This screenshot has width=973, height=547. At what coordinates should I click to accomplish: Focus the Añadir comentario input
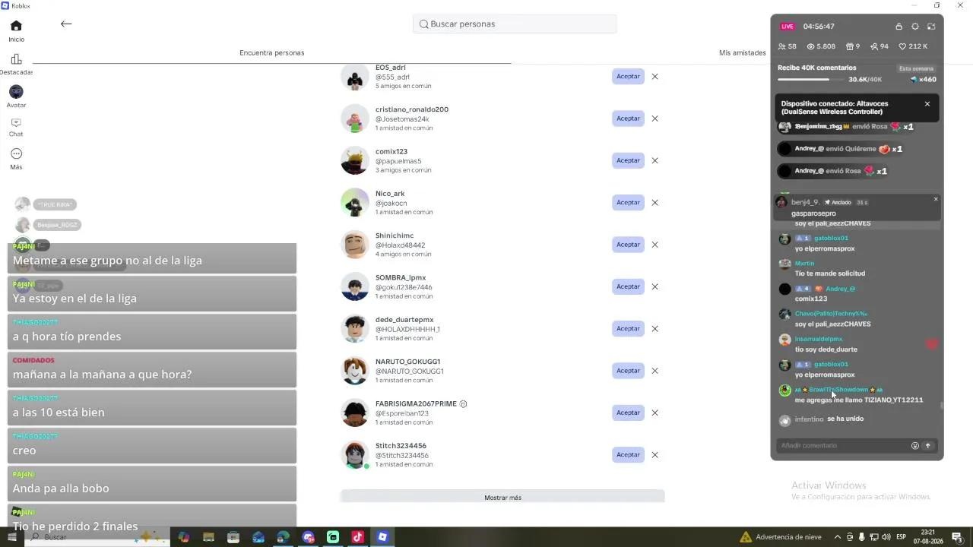tap(844, 446)
